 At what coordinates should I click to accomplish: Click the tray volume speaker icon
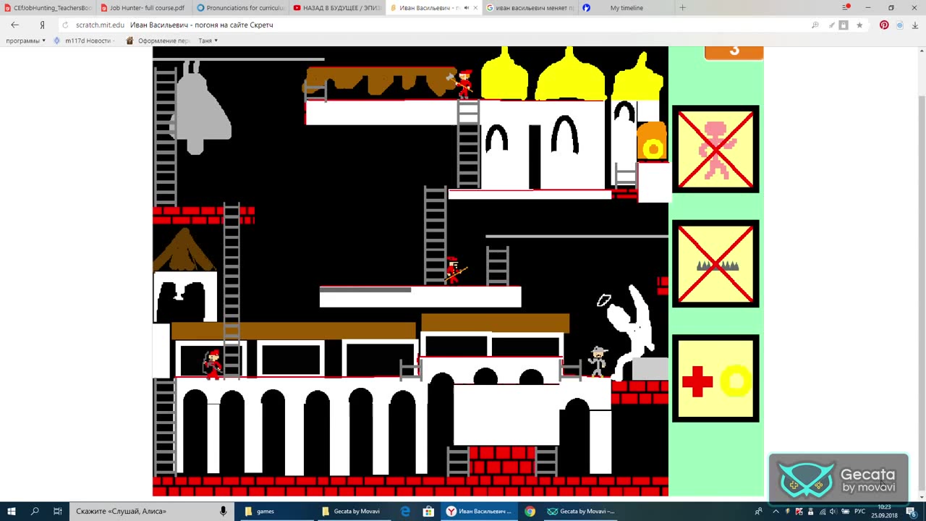(x=833, y=511)
